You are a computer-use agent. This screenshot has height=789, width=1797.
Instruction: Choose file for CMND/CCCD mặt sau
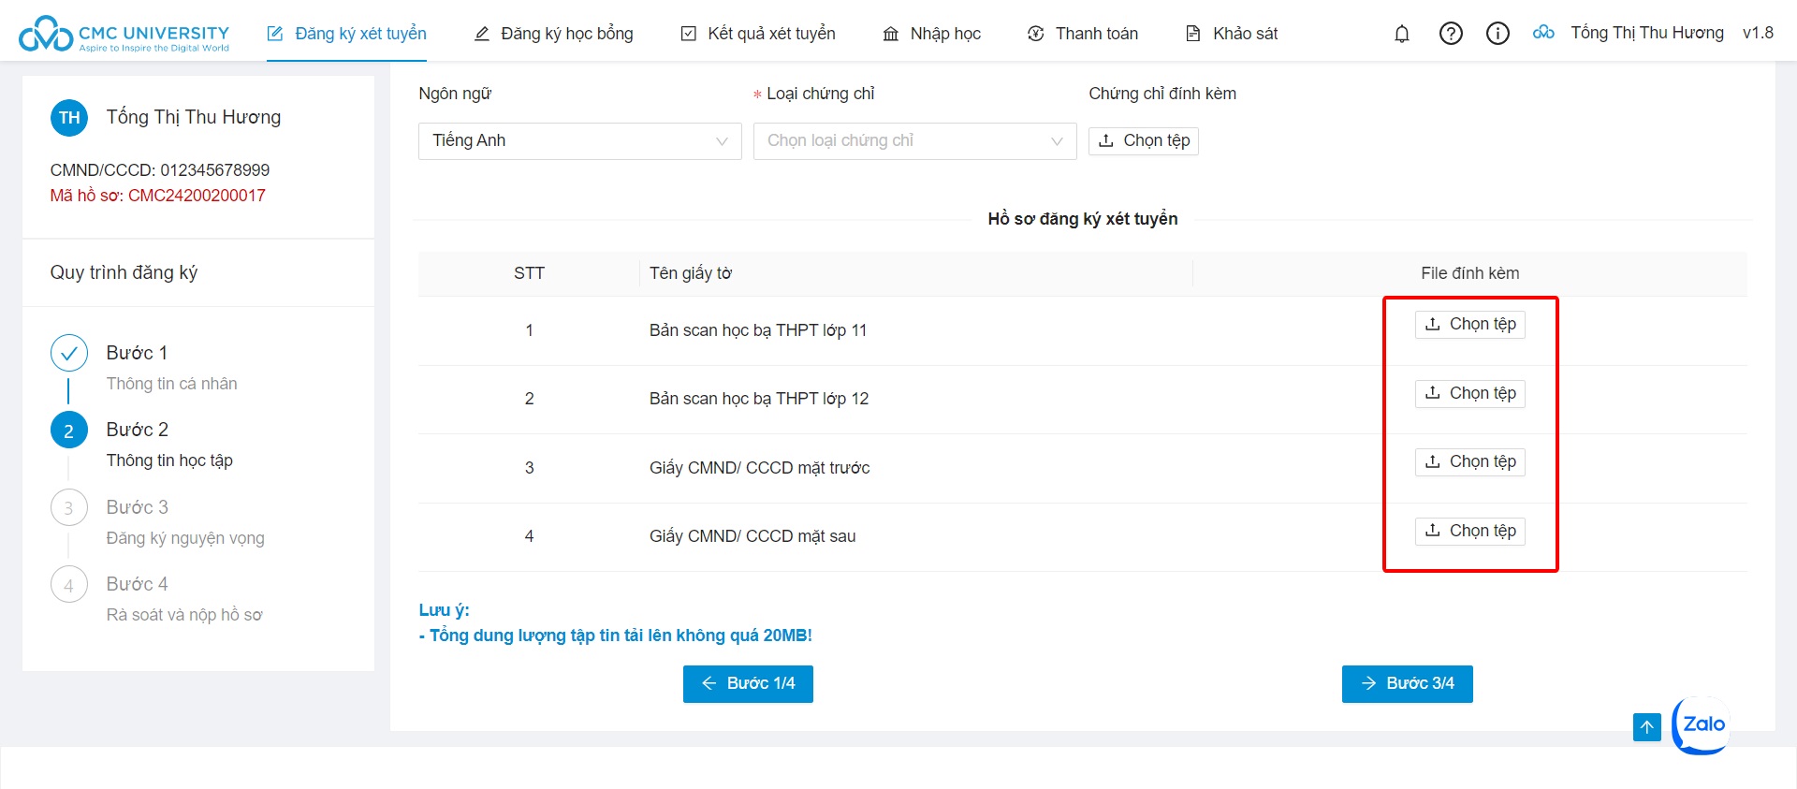[x=1470, y=531]
